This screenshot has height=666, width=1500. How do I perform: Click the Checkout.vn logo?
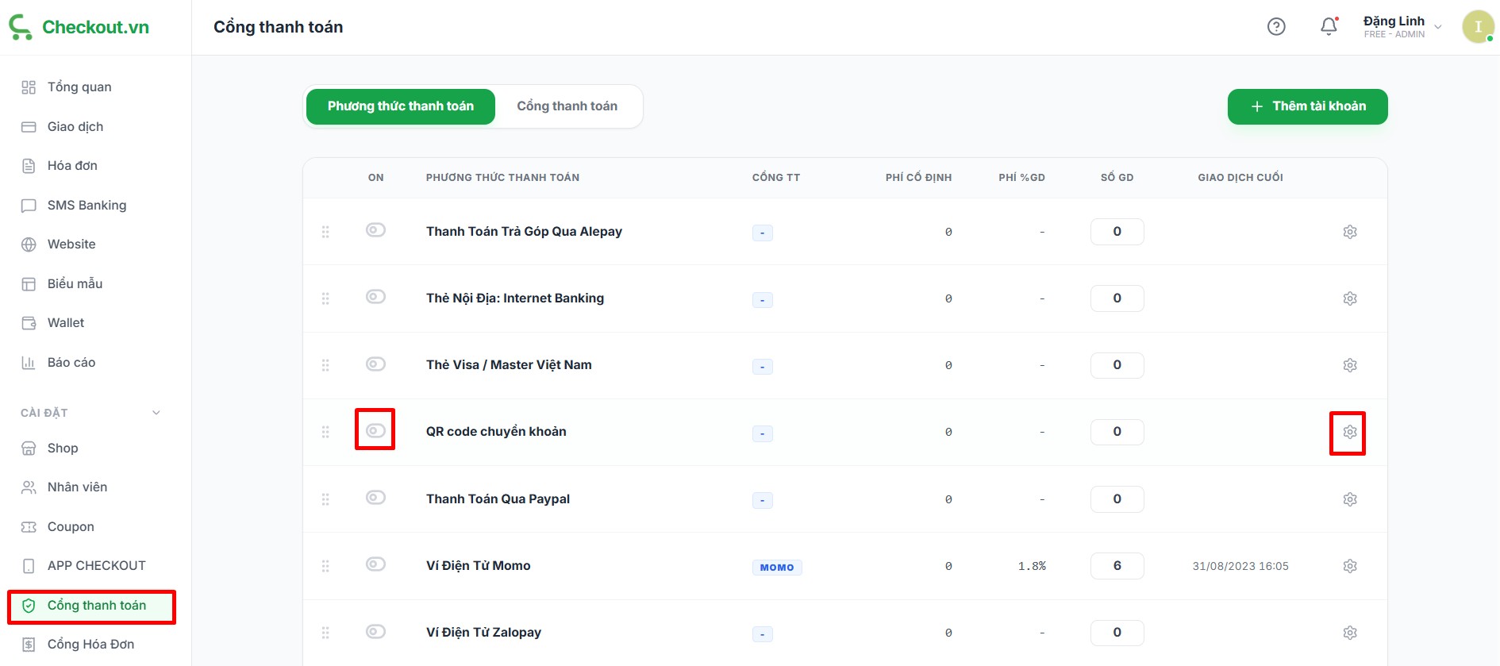click(79, 27)
